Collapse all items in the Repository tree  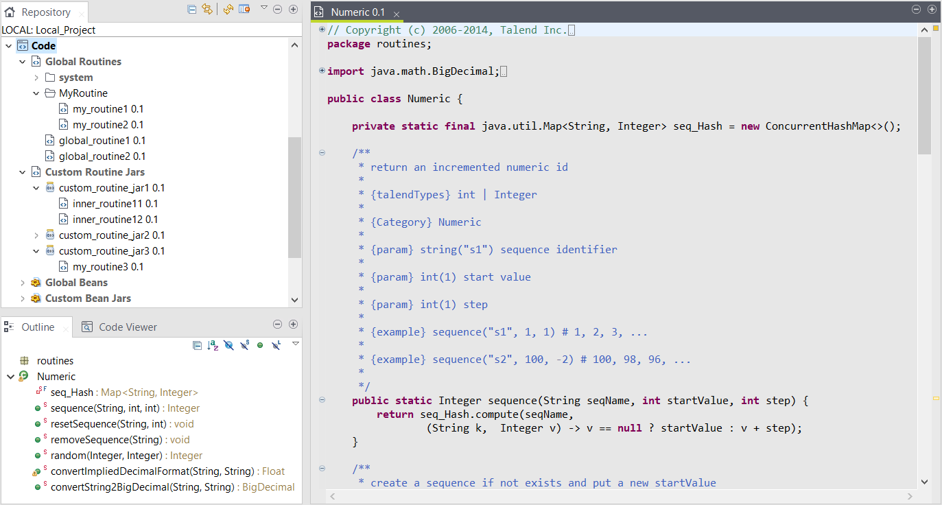[192, 9]
